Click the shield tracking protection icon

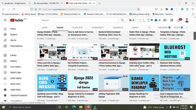[x=32, y=9]
